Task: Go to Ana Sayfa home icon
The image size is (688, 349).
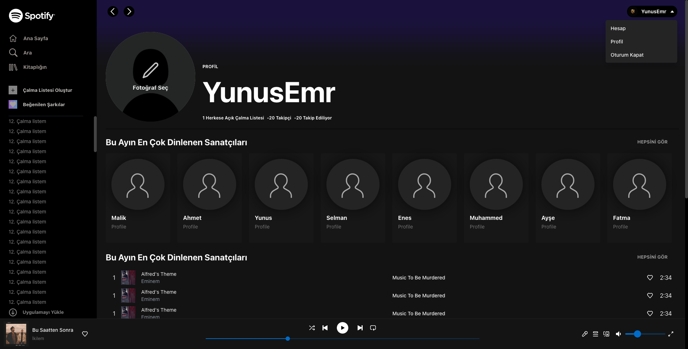Action: point(13,38)
